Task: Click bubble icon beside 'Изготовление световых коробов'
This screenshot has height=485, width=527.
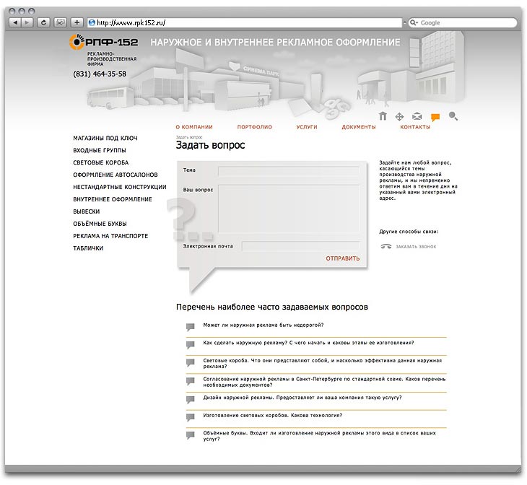Action: coord(191,417)
